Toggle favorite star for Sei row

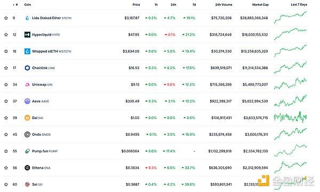pos(6,184)
